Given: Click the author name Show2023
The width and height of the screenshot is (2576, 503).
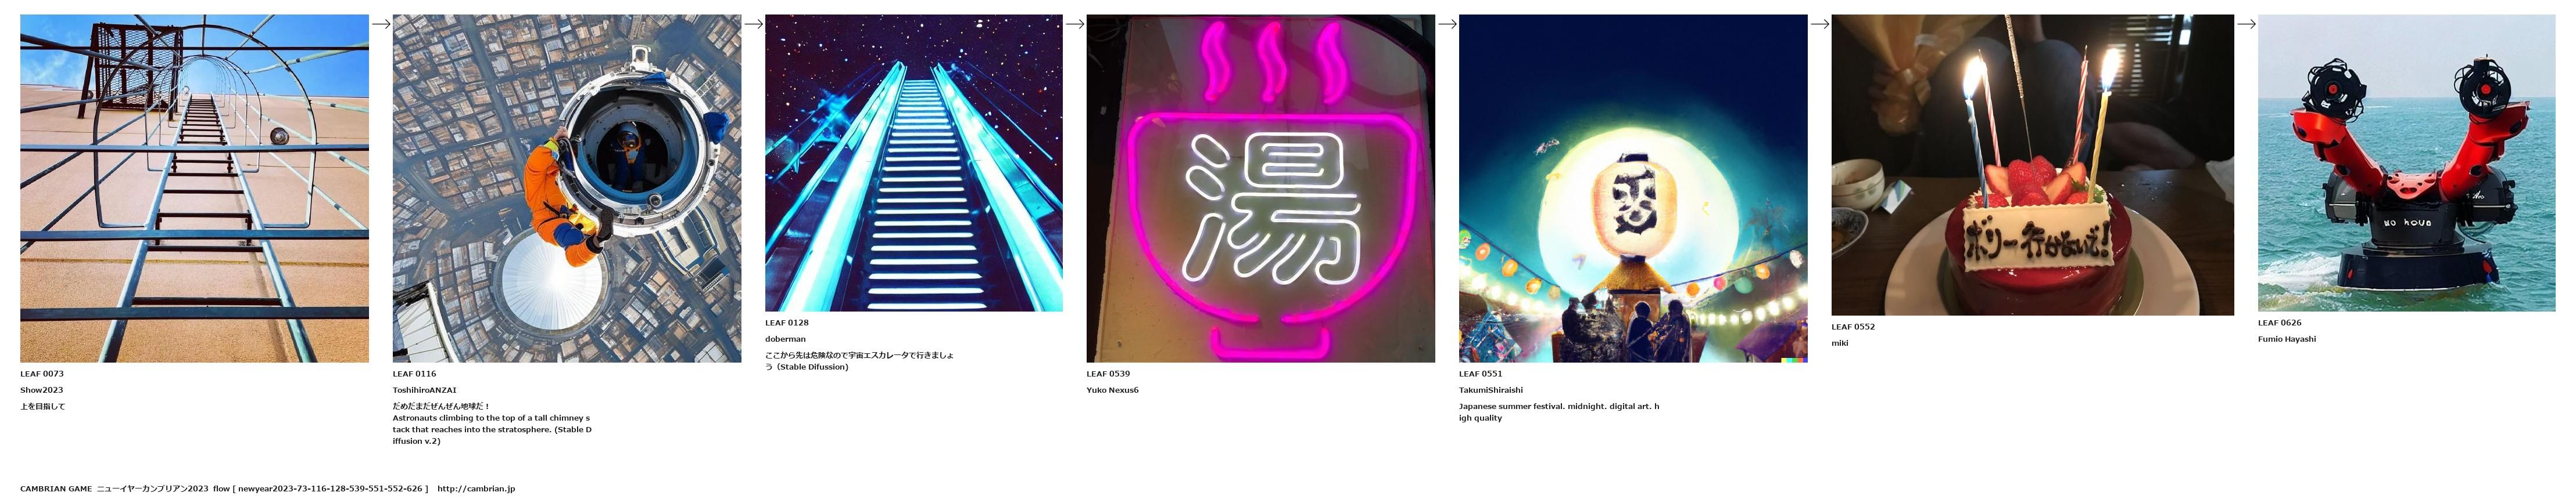Looking at the screenshot, I should point(41,390).
